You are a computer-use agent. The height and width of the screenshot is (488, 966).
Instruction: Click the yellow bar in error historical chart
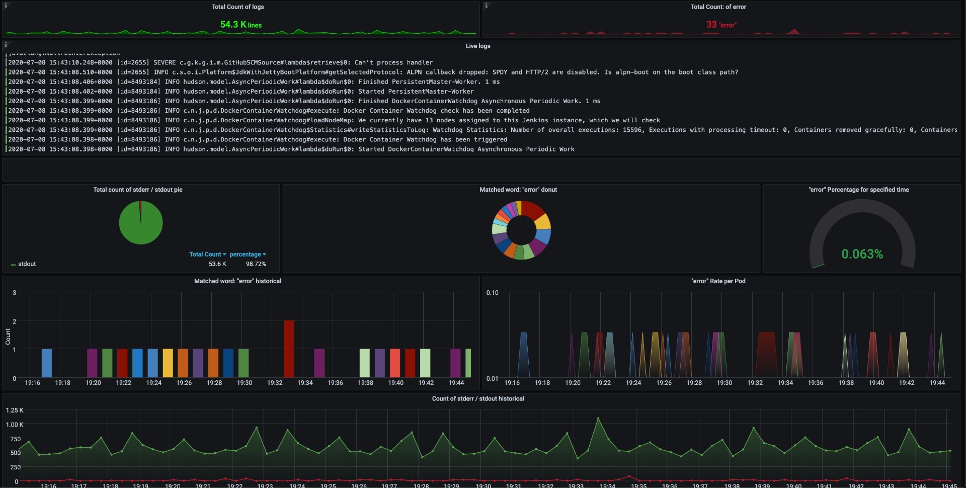168,363
